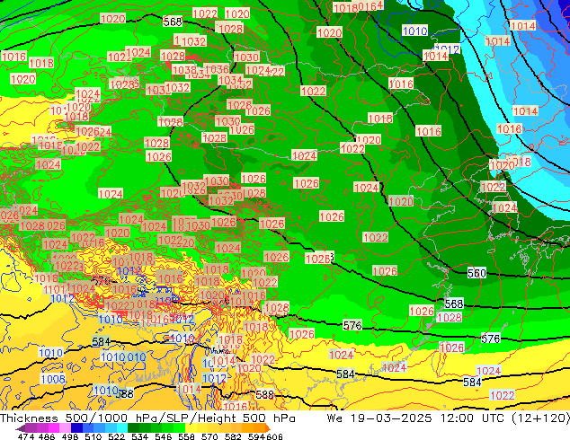Viewport: 570px width, 440px height.
Task: Click the 576 label near the right edge
Action: 490,339
